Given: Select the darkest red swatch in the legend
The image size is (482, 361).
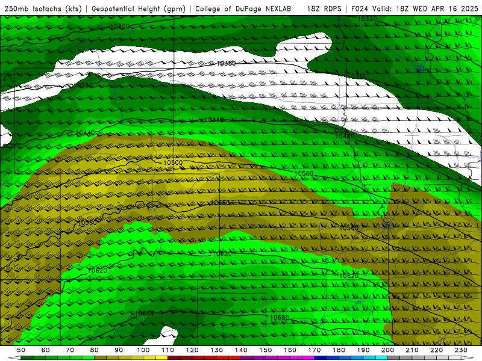Looking at the screenshot, I should 174,357.
